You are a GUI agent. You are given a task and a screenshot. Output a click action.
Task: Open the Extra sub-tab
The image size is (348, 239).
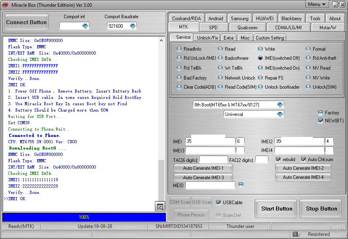click(228, 38)
